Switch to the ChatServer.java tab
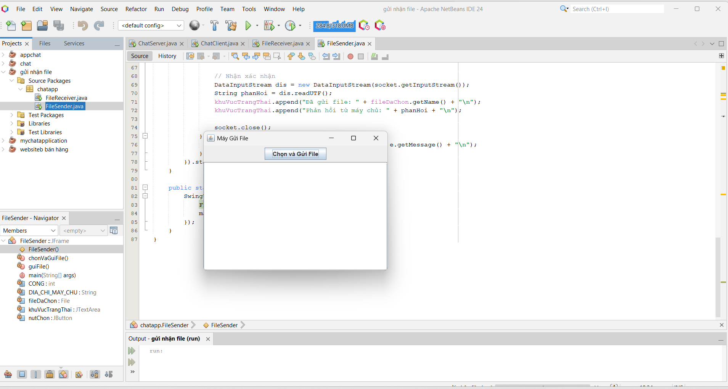The height and width of the screenshot is (389, 728). pos(157,43)
